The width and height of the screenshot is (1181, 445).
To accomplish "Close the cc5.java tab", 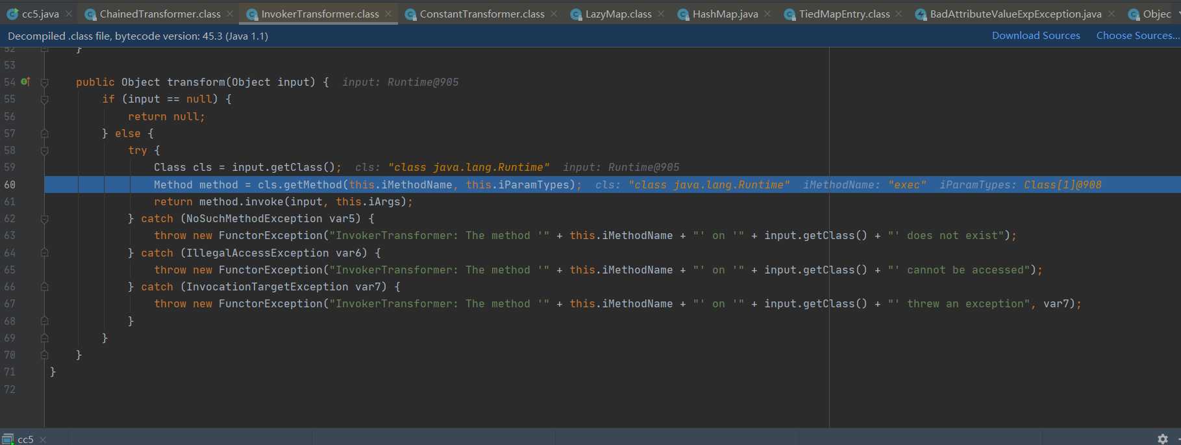I will [69, 14].
